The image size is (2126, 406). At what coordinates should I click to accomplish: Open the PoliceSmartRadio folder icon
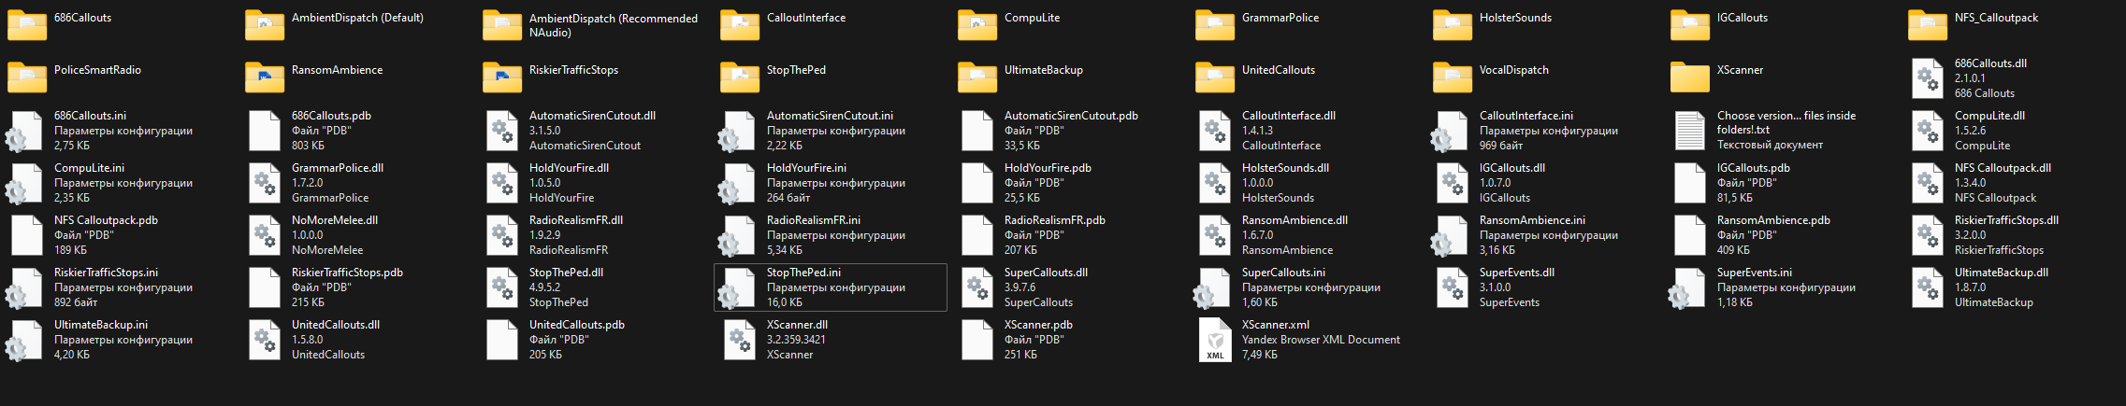tap(27, 77)
